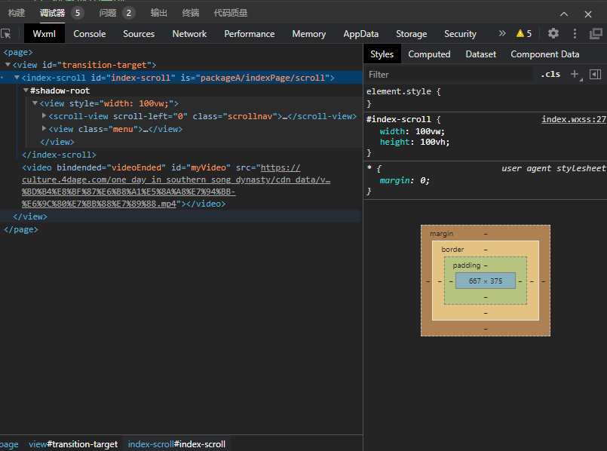This screenshot has width=607, height=451.
Task: Switch to the AppData tab
Action: 360,34
